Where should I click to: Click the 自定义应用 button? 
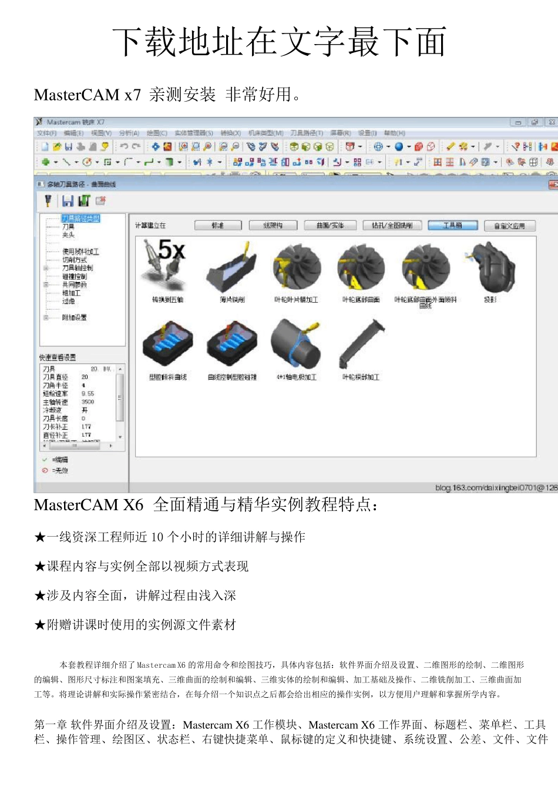509,225
